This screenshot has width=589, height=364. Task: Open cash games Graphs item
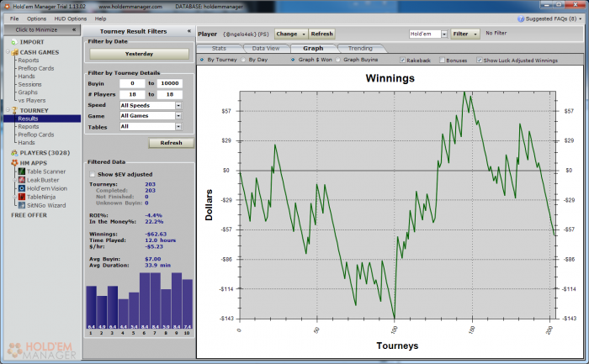pyautogui.click(x=28, y=92)
